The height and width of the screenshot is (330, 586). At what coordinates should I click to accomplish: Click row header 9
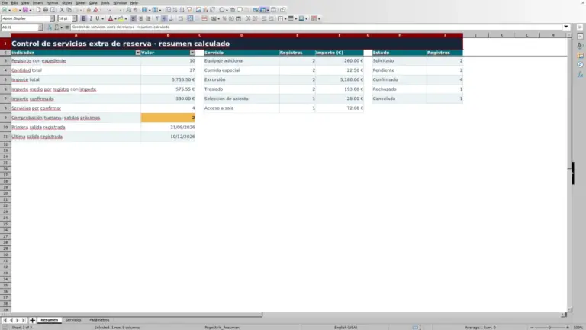tap(5, 118)
